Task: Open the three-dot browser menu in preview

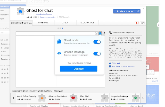Action: tap(104, 33)
